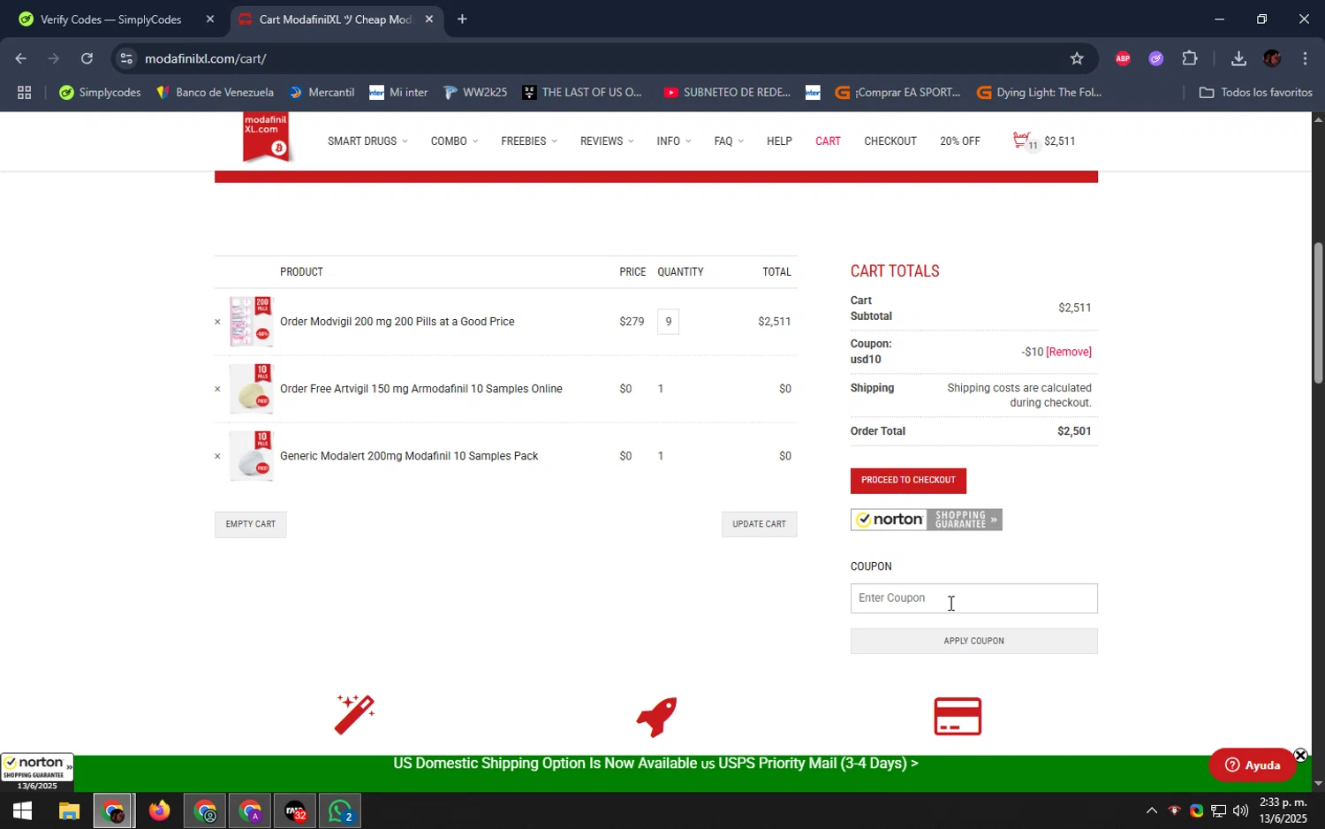
Task: Open the apps grid in the bookmarks bar
Action: (x=24, y=92)
